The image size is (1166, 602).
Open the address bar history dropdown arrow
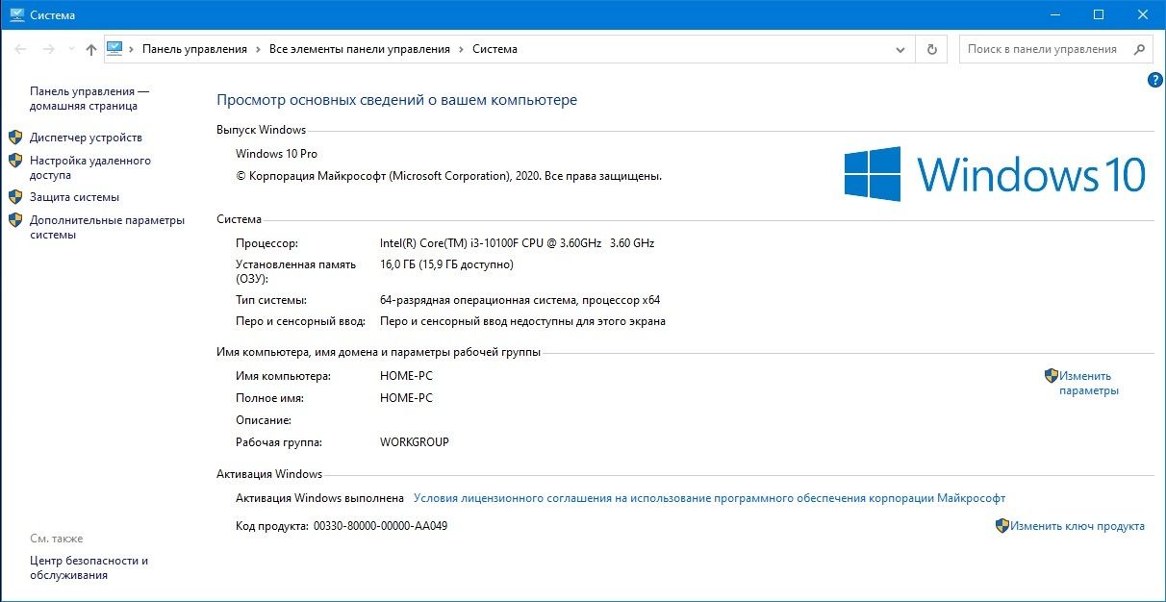(x=900, y=49)
